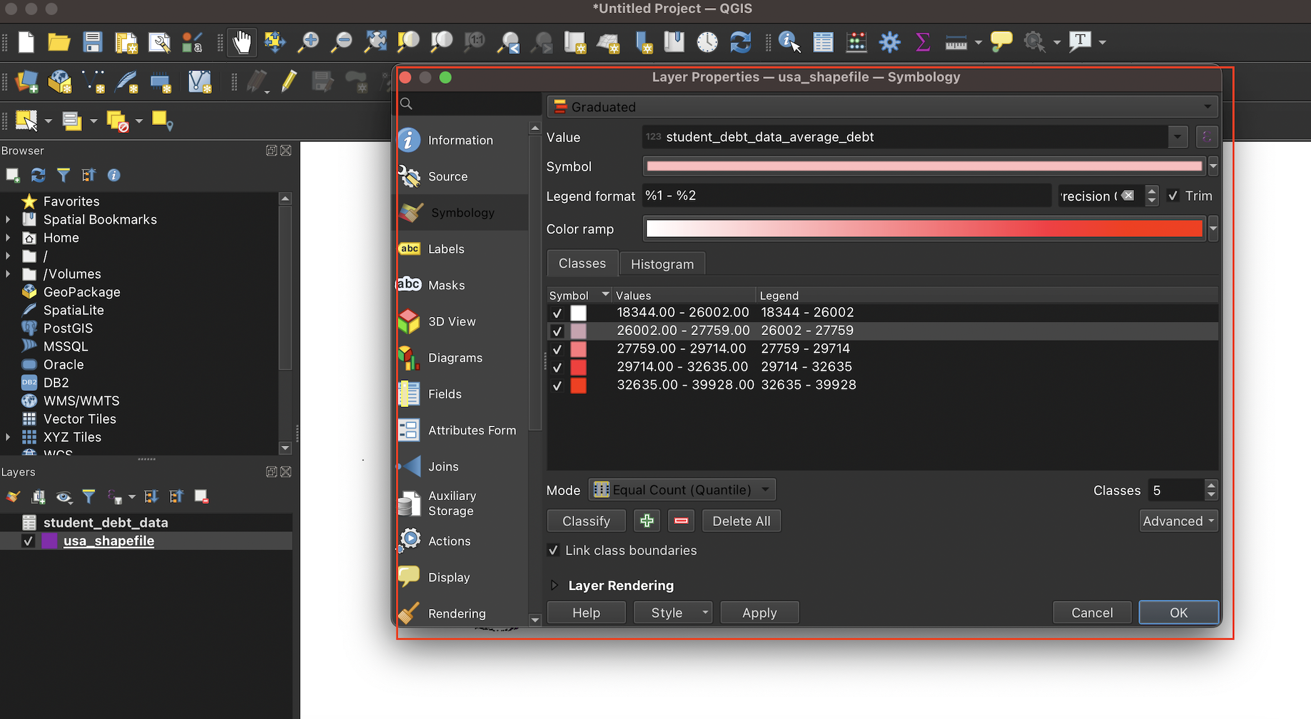This screenshot has height=719, width=1311.
Task: Switch to the Histogram tab
Action: pos(662,264)
